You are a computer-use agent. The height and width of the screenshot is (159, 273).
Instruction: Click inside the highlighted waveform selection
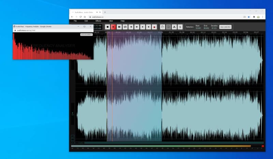[134, 87]
